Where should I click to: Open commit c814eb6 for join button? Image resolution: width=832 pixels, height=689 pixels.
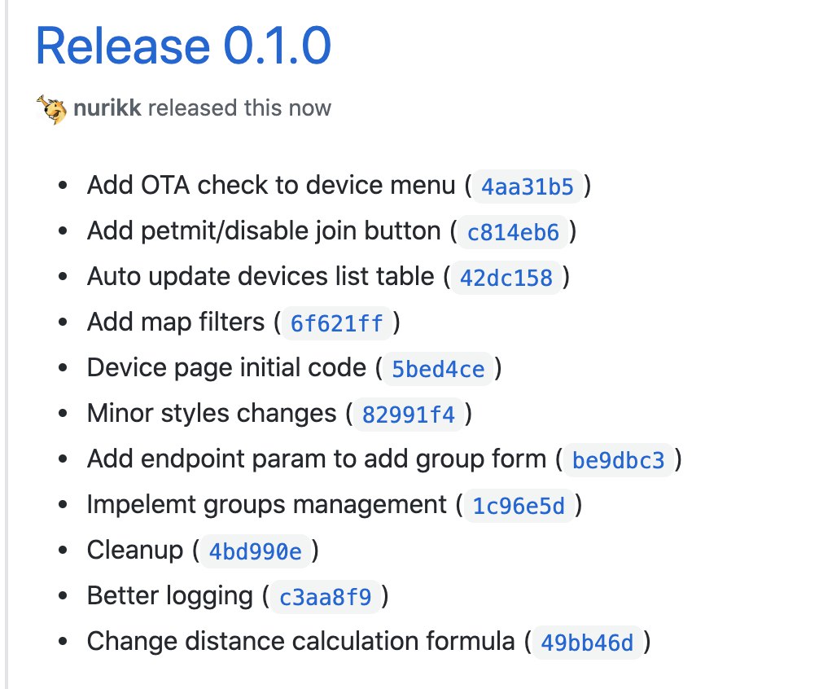(513, 232)
